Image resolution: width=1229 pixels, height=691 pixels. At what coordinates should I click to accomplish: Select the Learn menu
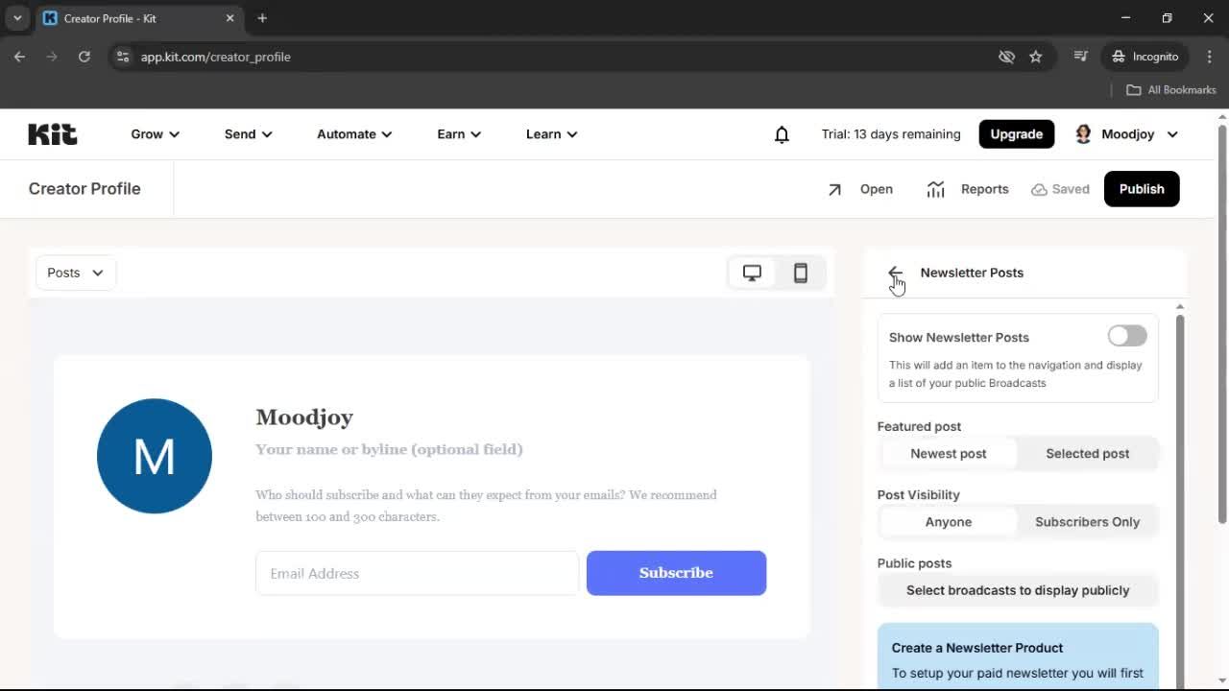[550, 134]
